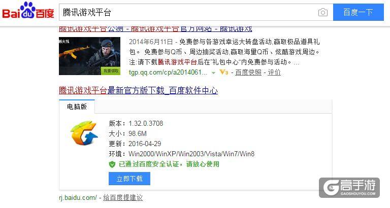Image resolution: width=390 pixels, height=208 pixels.
Task: Open the 给百度提建议 feedback link
Action: point(123,198)
